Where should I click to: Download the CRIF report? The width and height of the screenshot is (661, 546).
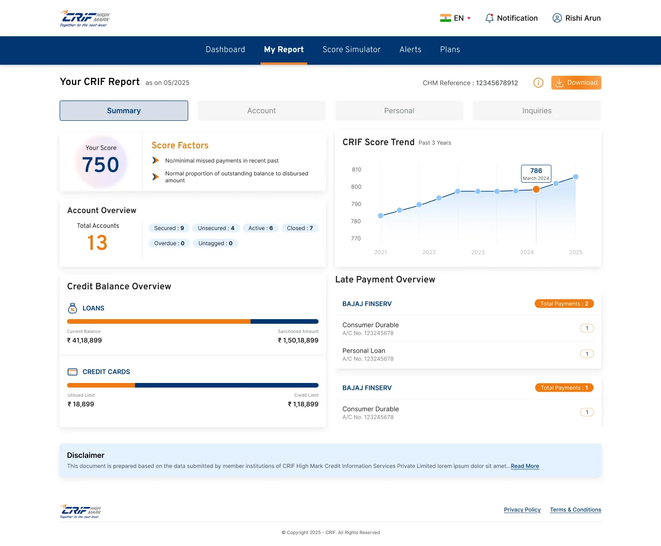(x=576, y=83)
